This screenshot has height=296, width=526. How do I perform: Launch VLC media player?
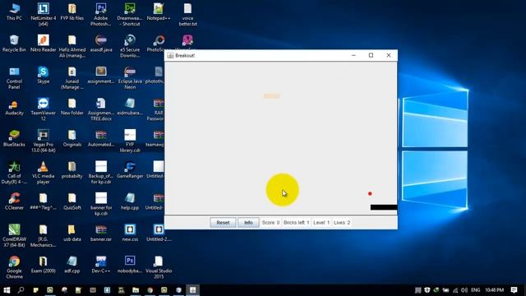(x=44, y=172)
